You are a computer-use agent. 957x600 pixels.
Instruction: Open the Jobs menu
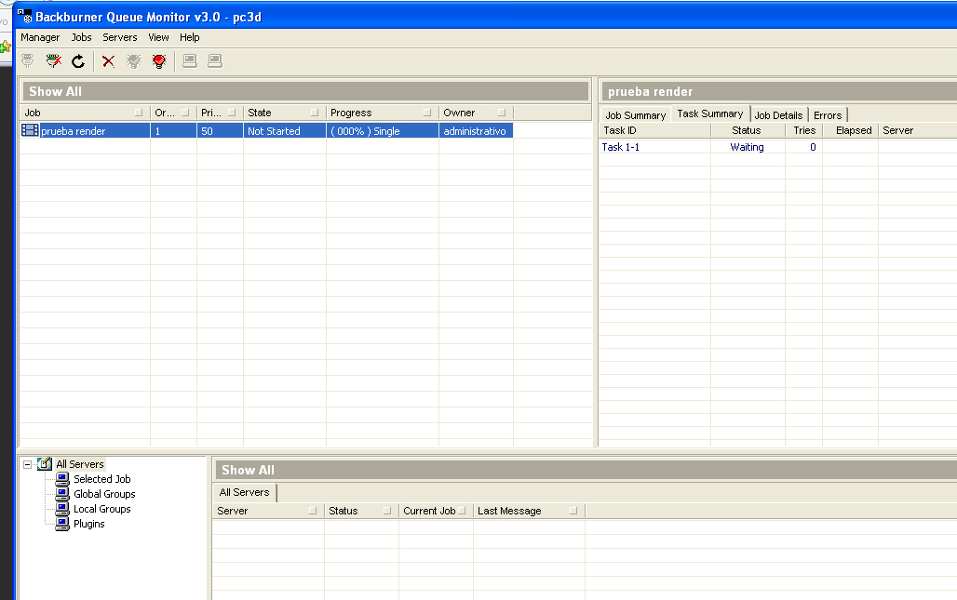click(81, 37)
